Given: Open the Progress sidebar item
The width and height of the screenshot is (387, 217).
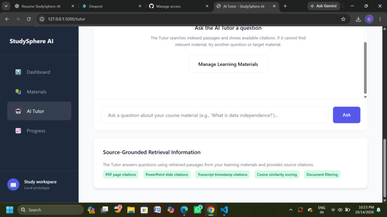Looking at the screenshot, I should pyautogui.click(x=39, y=131).
